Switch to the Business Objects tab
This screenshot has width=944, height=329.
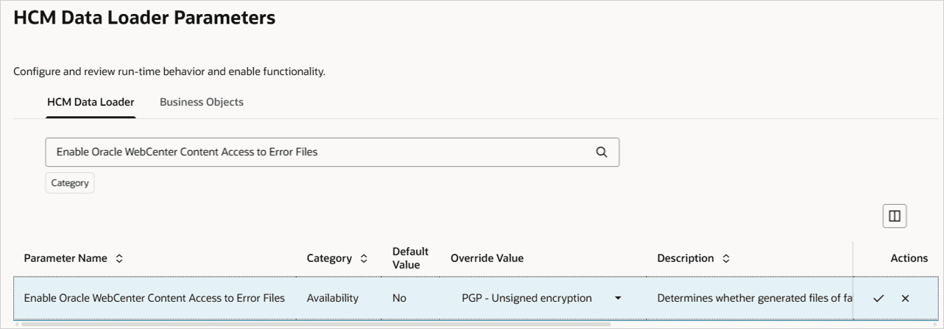(202, 102)
